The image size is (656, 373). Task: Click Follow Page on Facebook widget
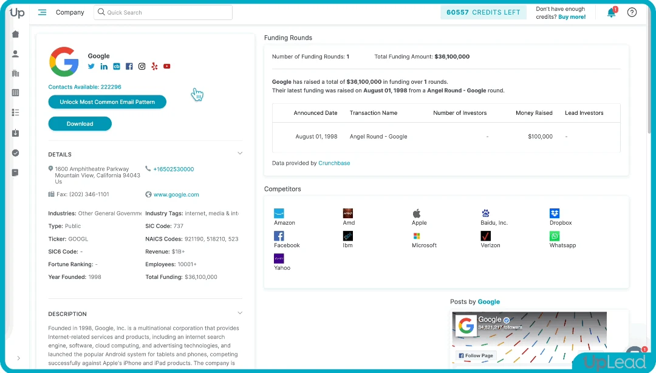click(x=476, y=355)
